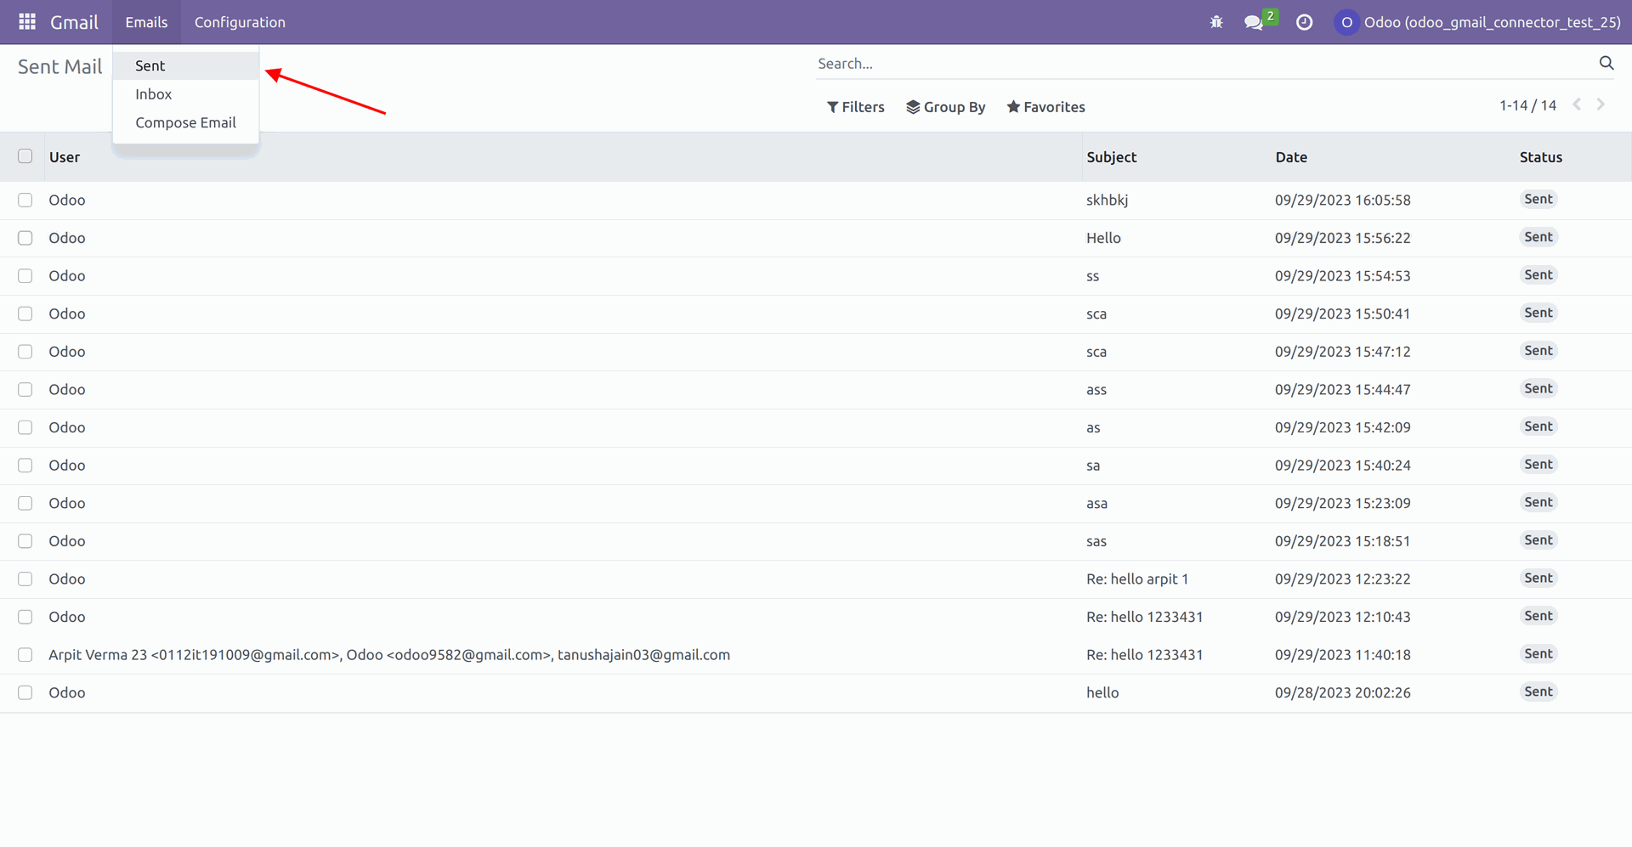
Task: Expand the Filters dropdown
Action: coord(856,107)
